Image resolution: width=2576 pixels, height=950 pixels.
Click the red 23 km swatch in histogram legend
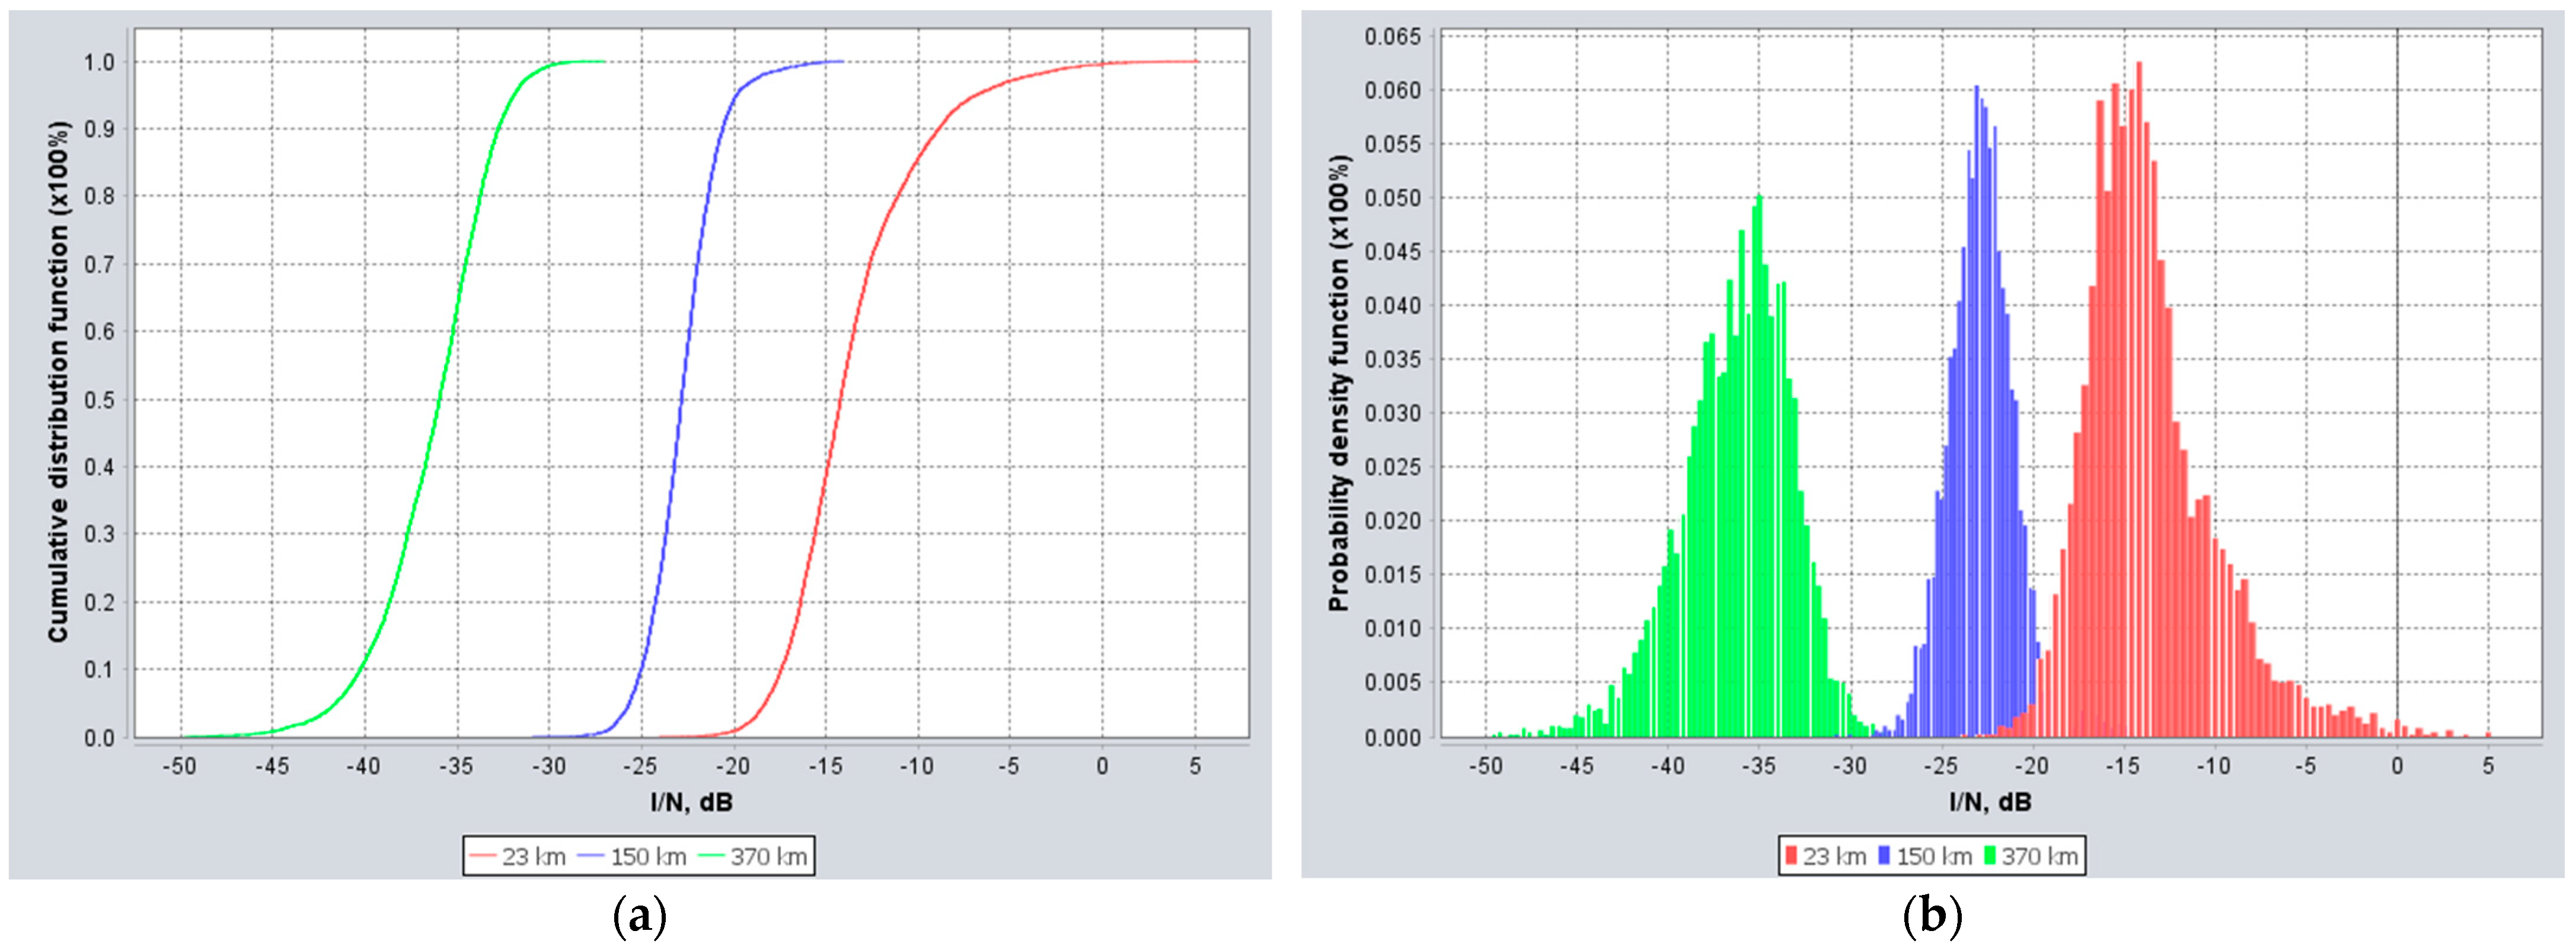coord(1792,857)
